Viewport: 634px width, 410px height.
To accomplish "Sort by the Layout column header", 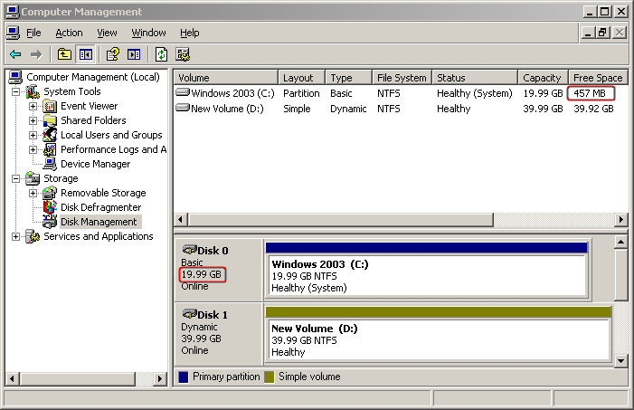I will pos(302,77).
